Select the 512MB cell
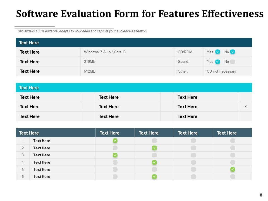The height and width of the screenshot is (201, 268). click(x=90, y=71)
